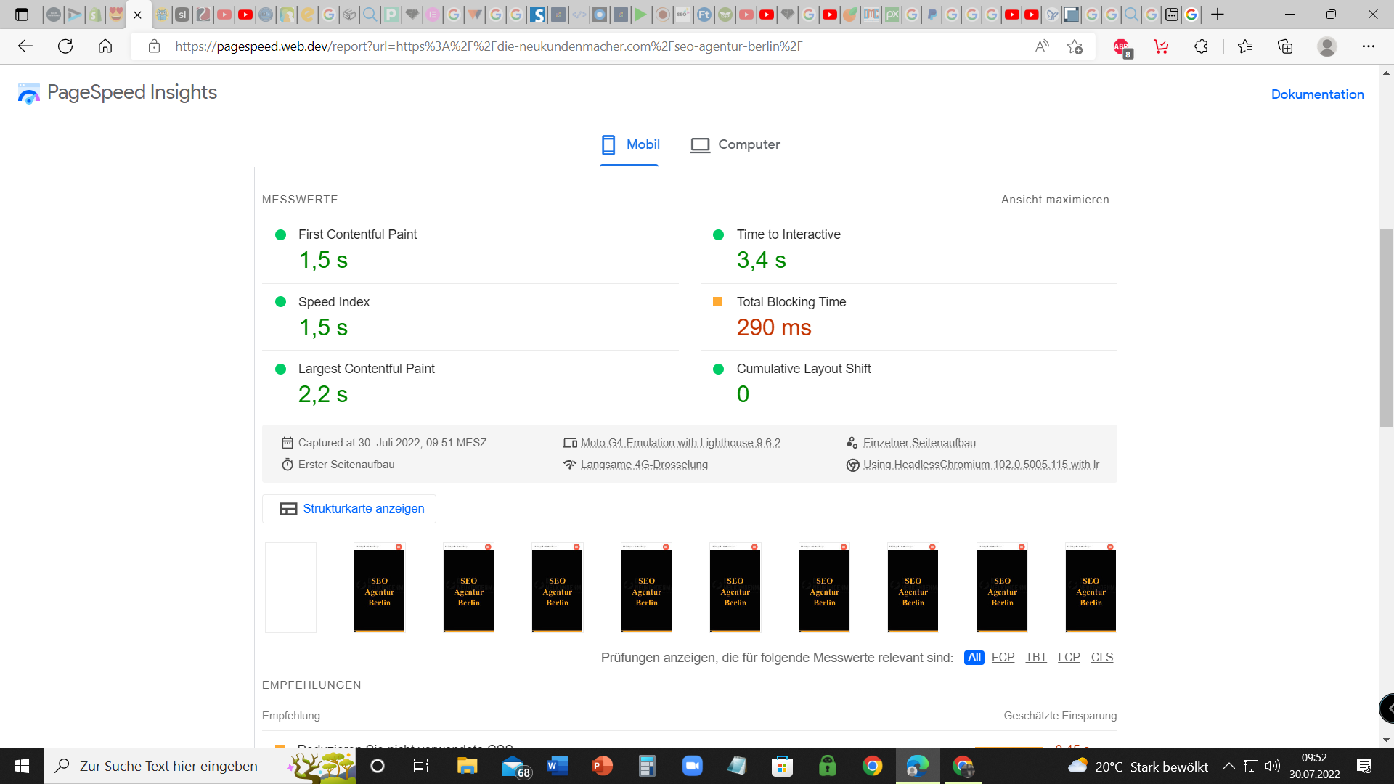Switch to the Computer tab
The width and height of the screenshot is (1394, 784).
735,144
